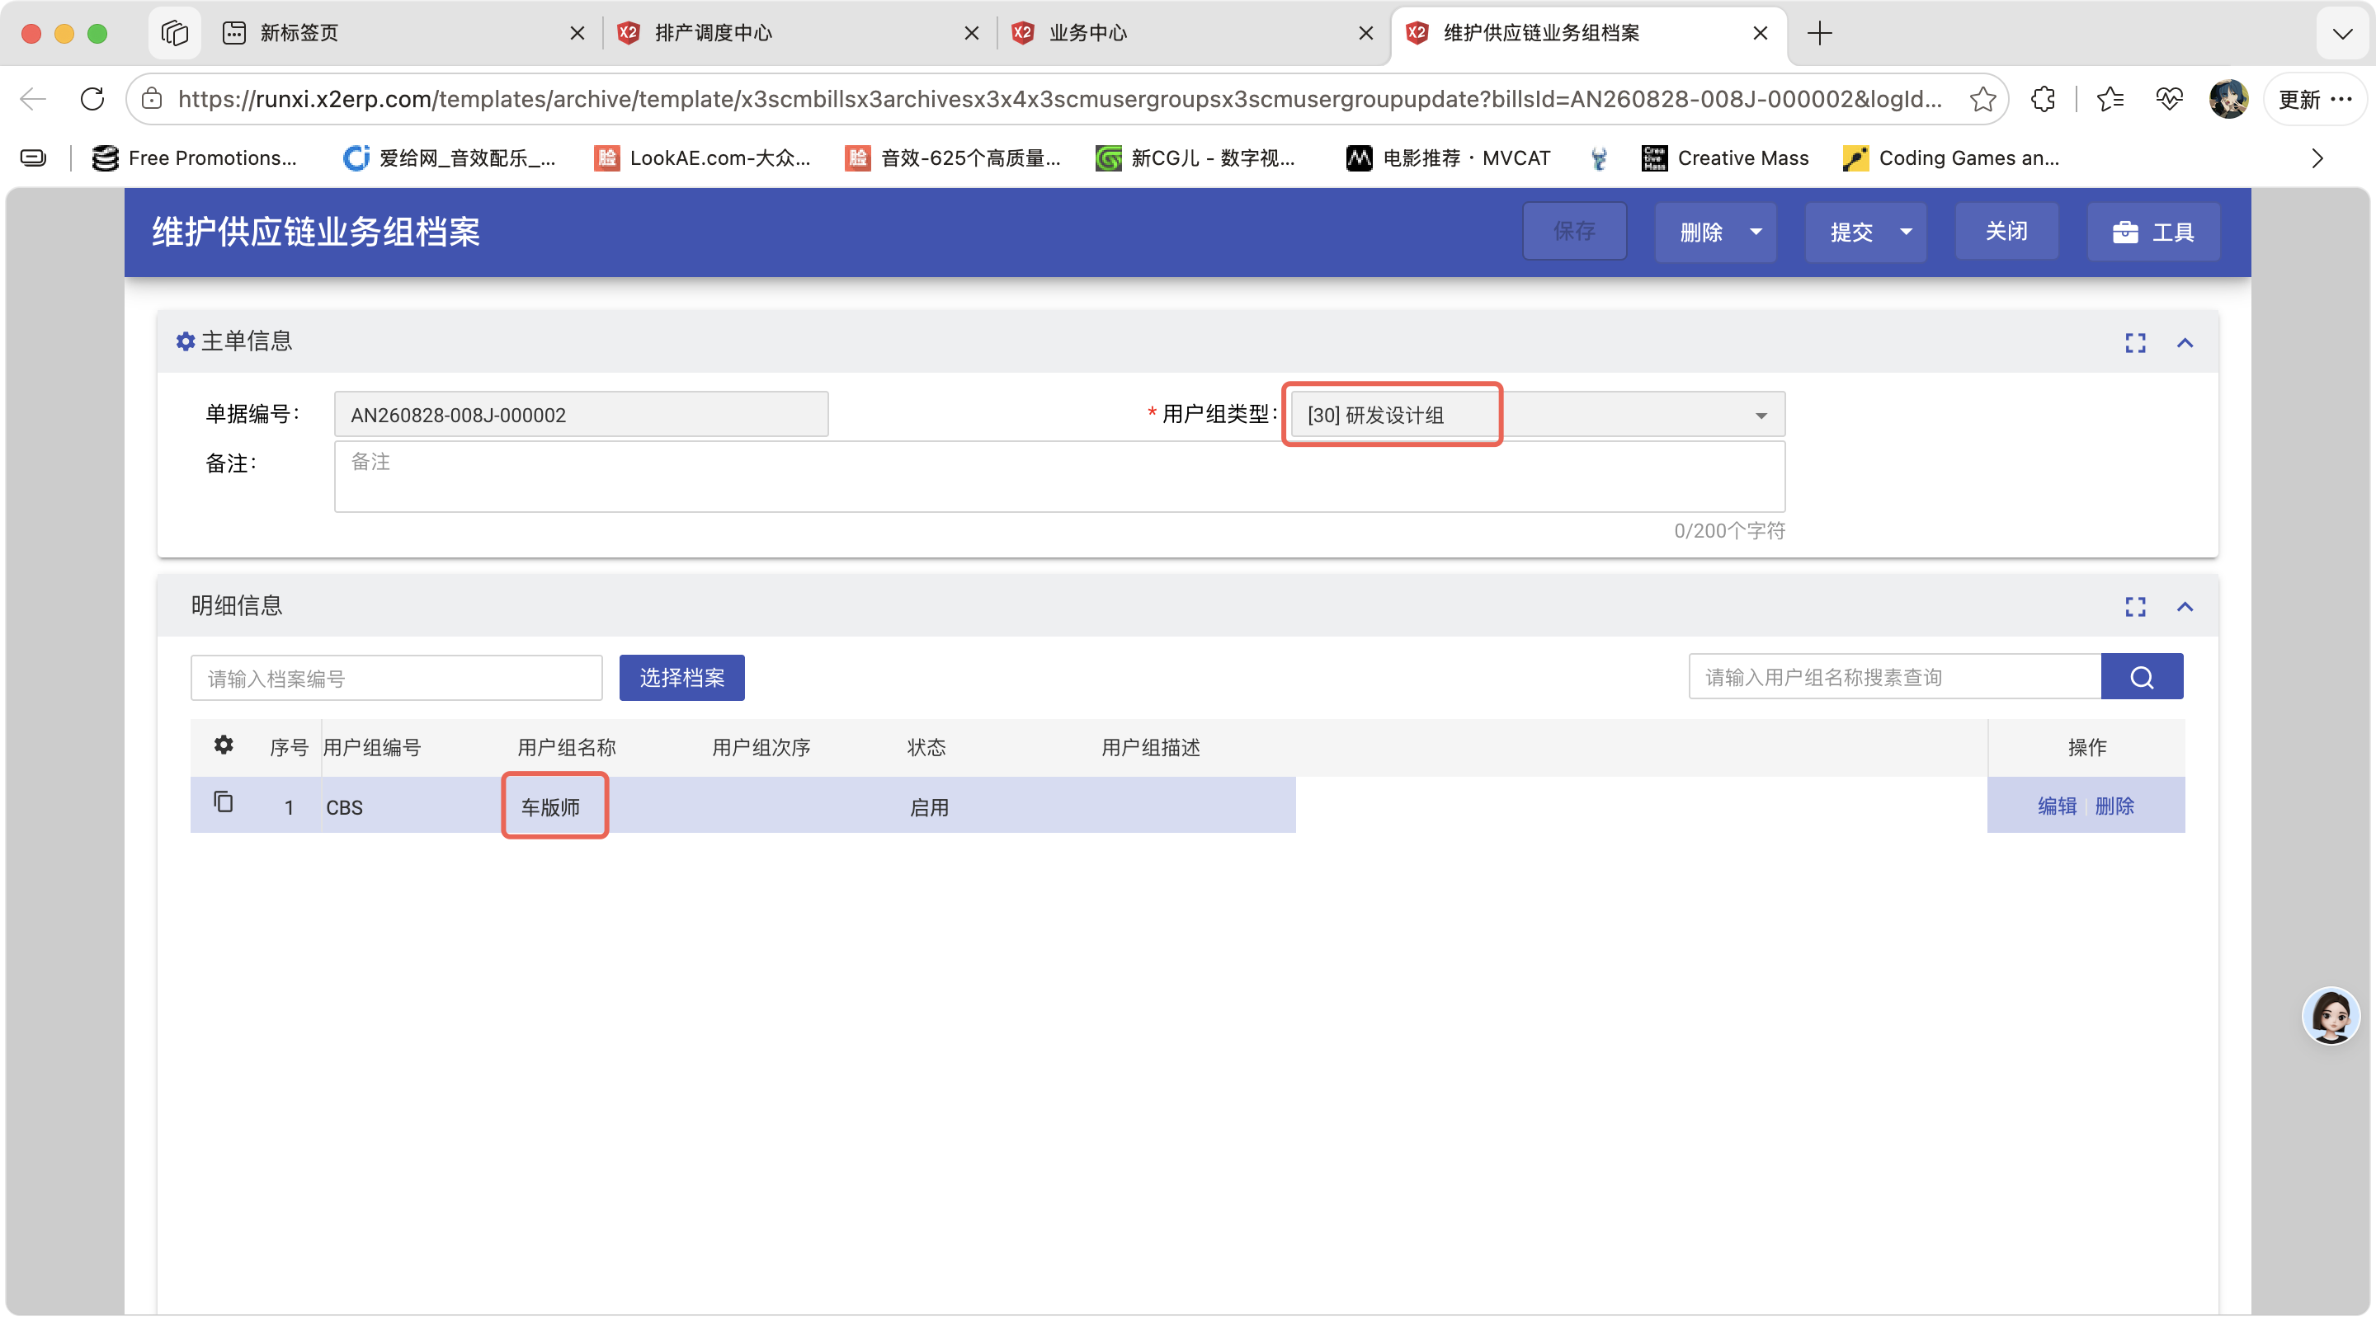This screenshot has height=1321, width=2376.
Task: Sort by 用户组编号 column header
Action: click(372, 748)
